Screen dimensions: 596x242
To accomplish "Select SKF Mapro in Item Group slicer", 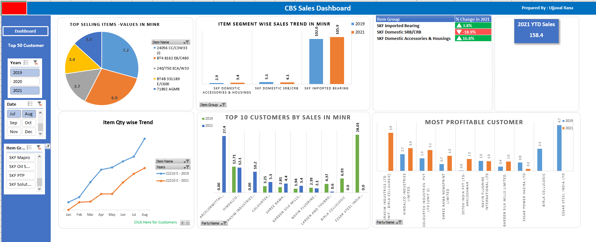I will point(21,157).
